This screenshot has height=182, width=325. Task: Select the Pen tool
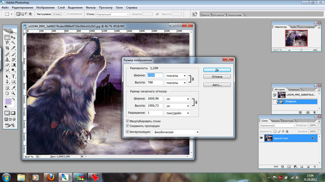click(x=7, y=82)
